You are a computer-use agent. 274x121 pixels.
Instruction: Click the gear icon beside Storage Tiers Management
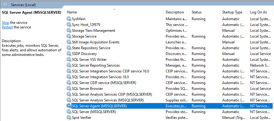coord(69,31)
